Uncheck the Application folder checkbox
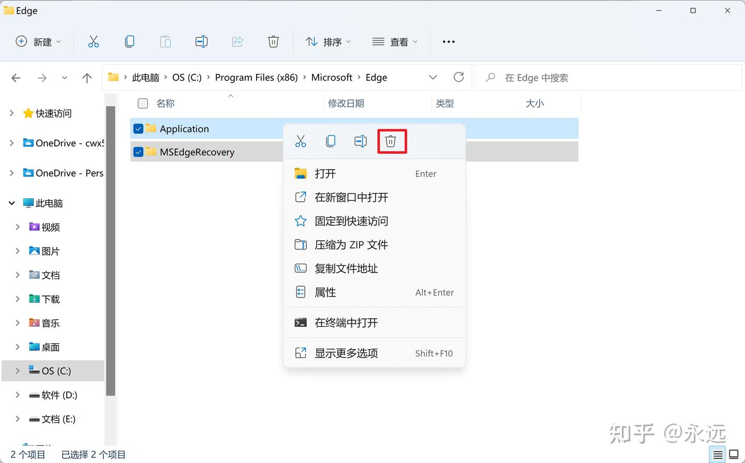Image resolution: width=745 pixels, height=463 pixels. pos(138,128)
